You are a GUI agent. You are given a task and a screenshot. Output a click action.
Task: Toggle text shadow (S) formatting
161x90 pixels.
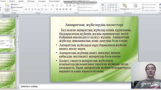click(x=35, y=9)
